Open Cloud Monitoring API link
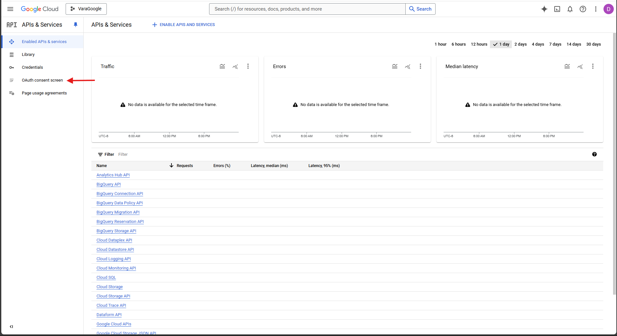 (116, 268)
